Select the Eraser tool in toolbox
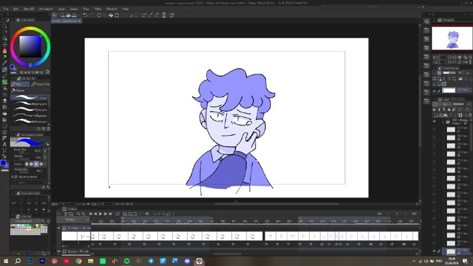Viewport: 473px width, 266px height. tap(5, 100)
